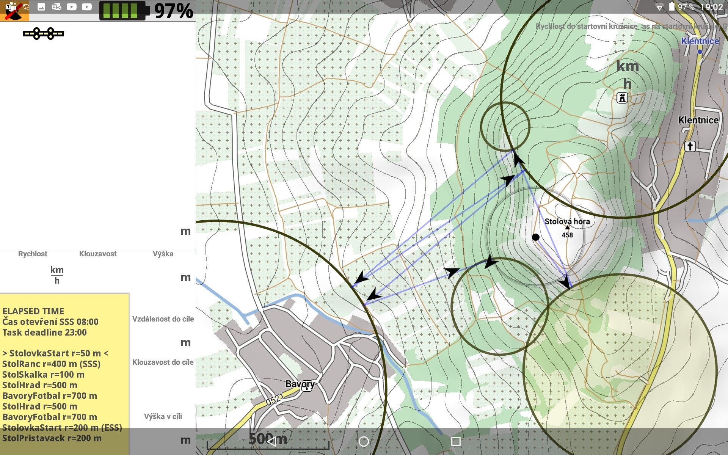Tap Android back navigation button
The width and height of the screenshot is (728, 455).
click(x=271, y=441)
